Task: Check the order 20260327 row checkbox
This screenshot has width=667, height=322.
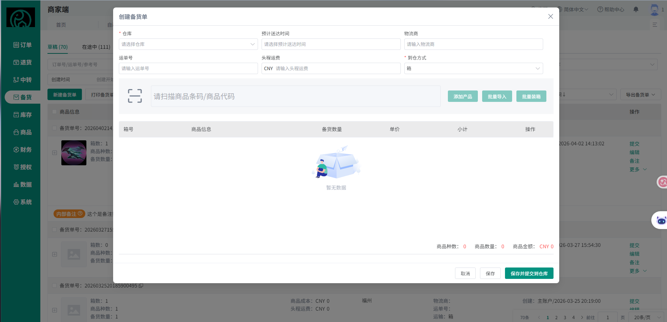Action: pyautogui.click(x=55, y=230)
